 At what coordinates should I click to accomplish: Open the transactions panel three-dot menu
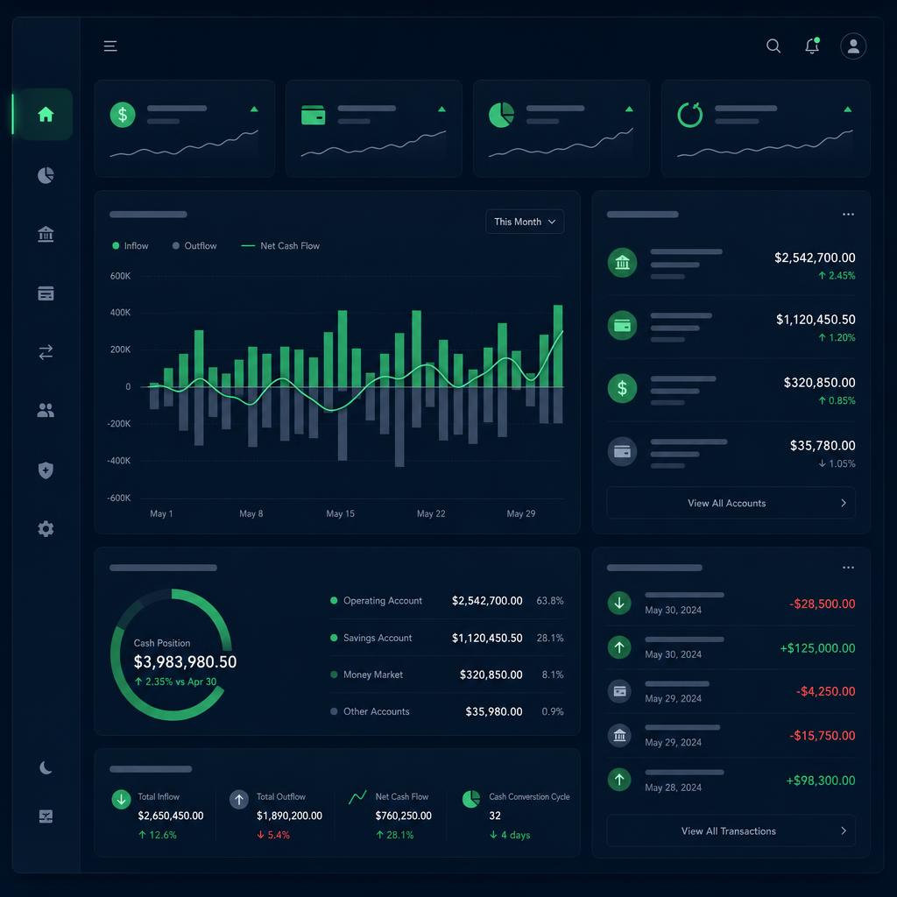[x=848, y=568]
